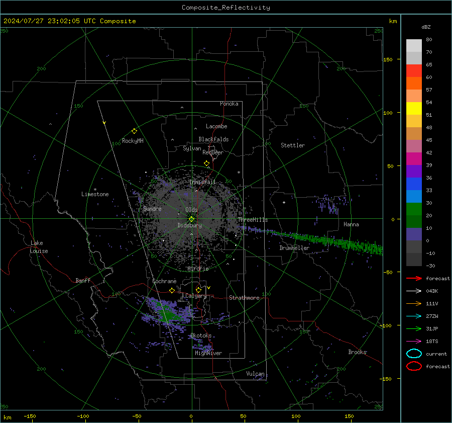
Task: Select the green 30 dBZ color swatch
Action: pyautogui.click(x=414, y=209)
